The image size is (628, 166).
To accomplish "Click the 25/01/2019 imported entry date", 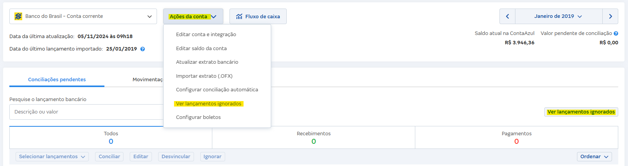I will (x=122, y=49).
